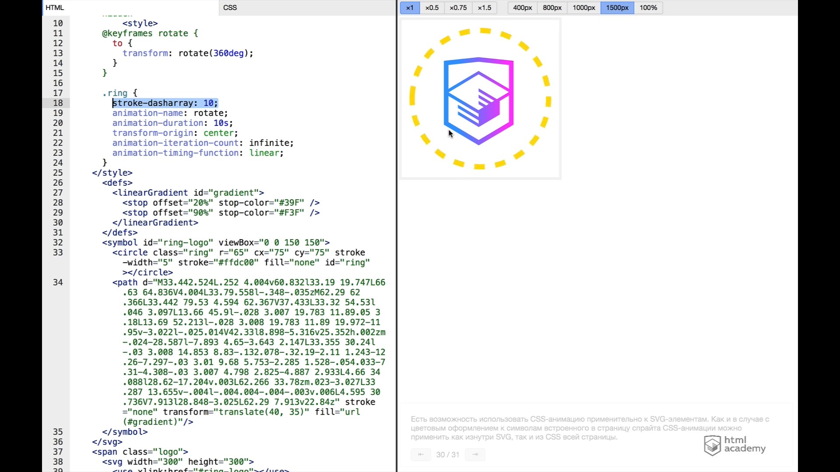840x472 pixels.
Task: Click line number 34 in gutter
Action: point(58,282)
